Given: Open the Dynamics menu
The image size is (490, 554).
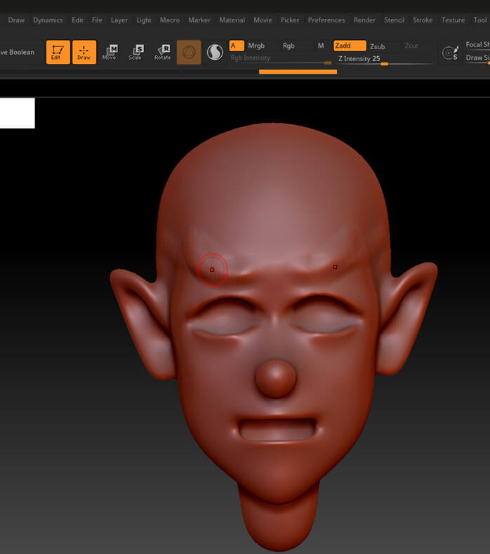Looking at the screenshot, I should coord(48,20).
